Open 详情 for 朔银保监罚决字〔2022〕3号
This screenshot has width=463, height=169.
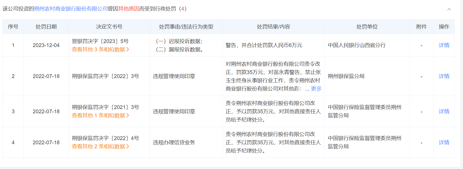[x=444, y=76]
